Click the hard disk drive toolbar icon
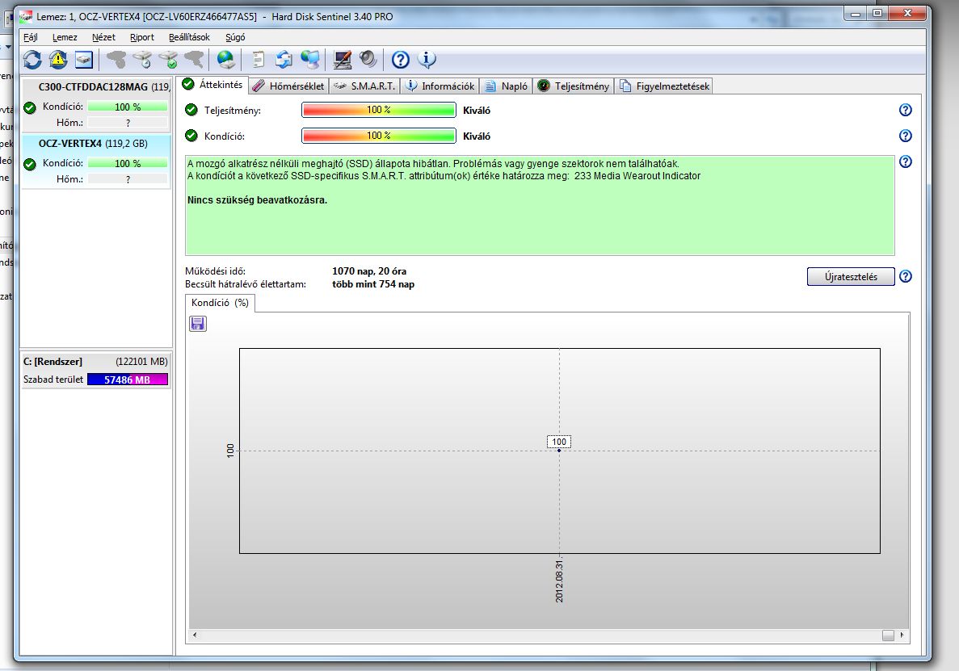 [84, 59]
